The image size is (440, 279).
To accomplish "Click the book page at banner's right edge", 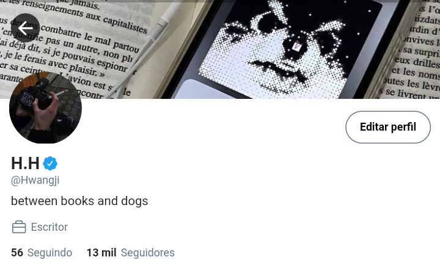I will pos(413,51).
